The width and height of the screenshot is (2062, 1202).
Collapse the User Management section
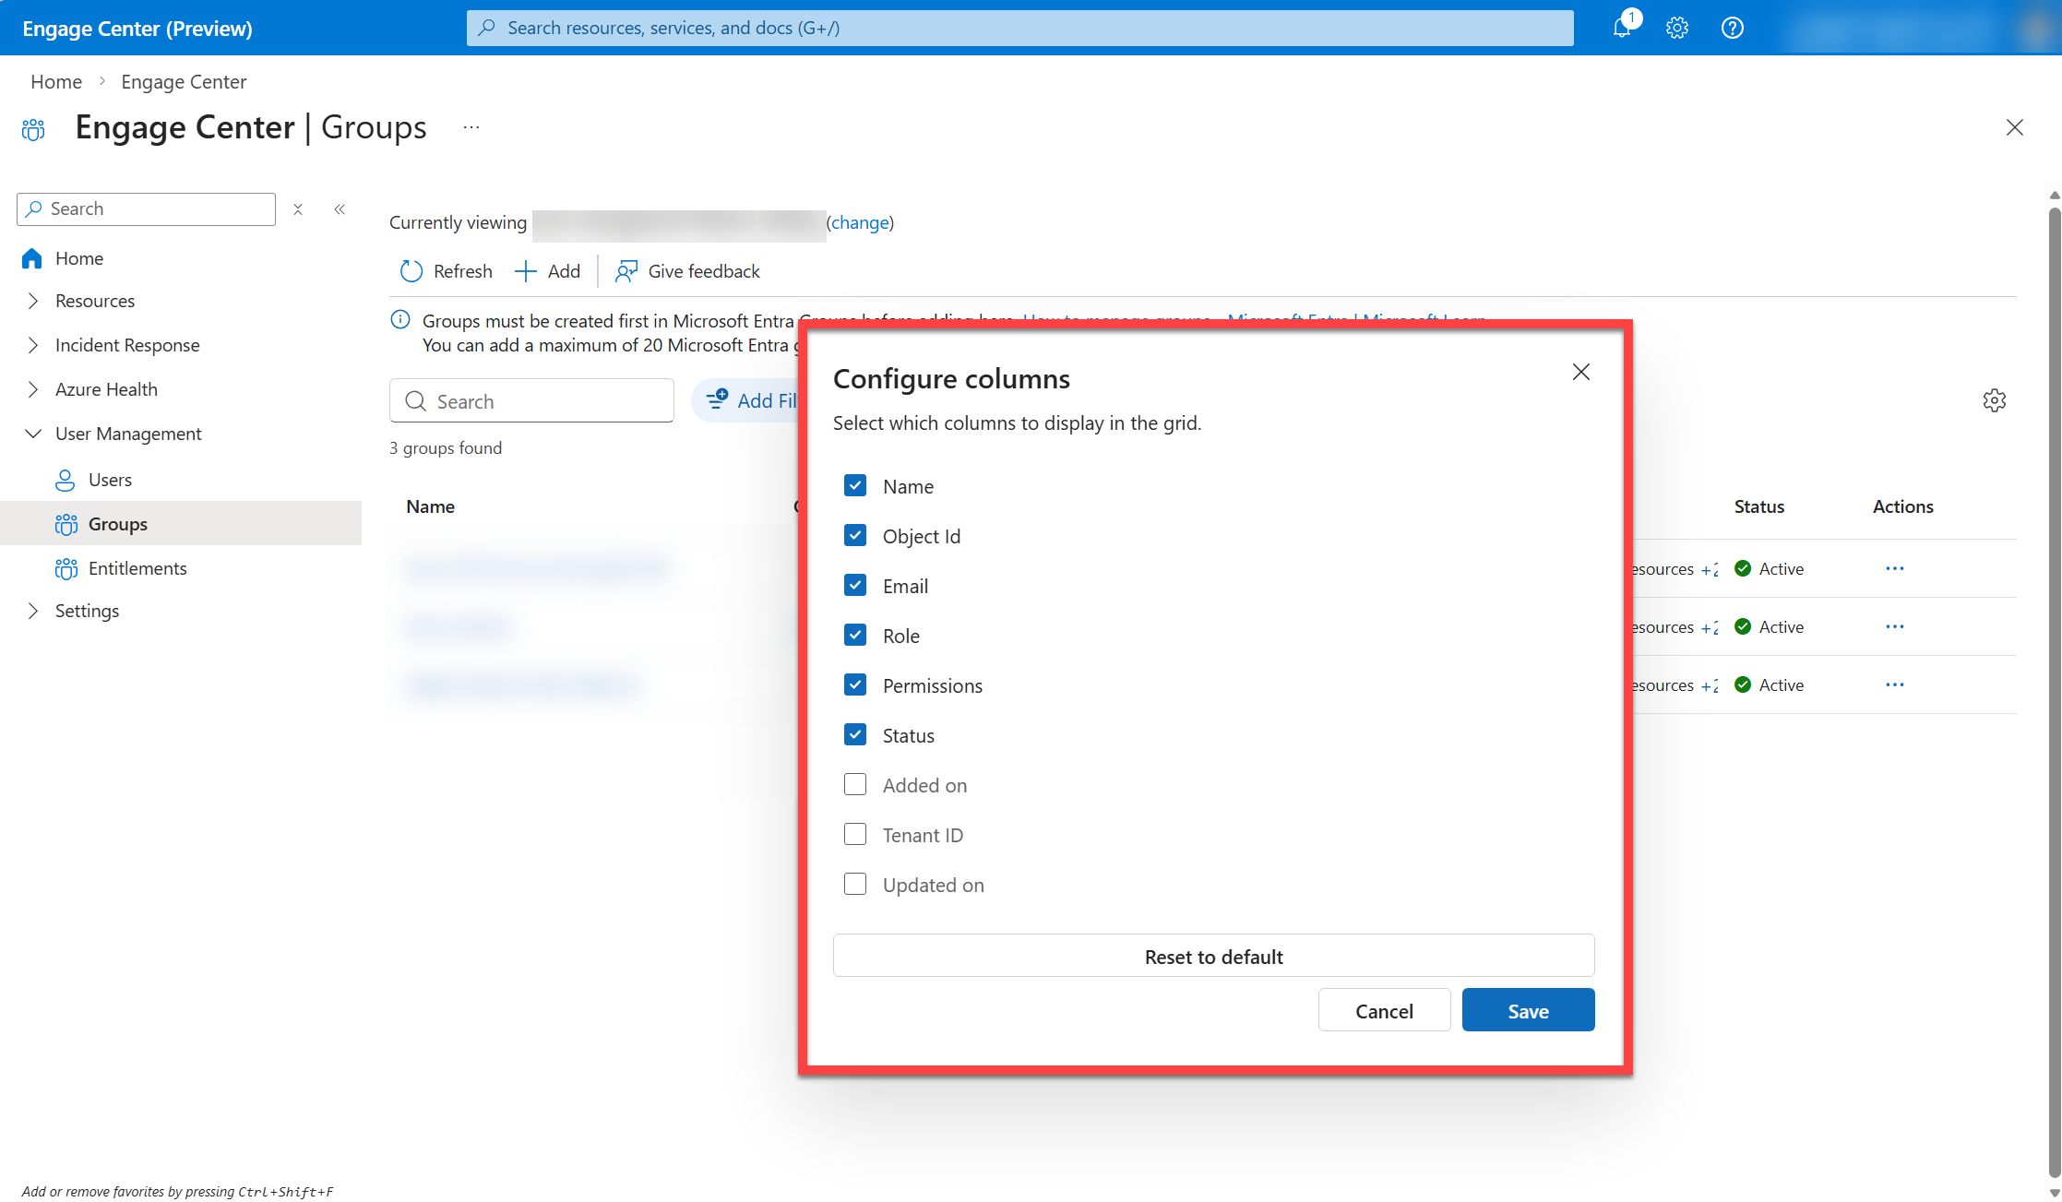click(x=33, y=434)
